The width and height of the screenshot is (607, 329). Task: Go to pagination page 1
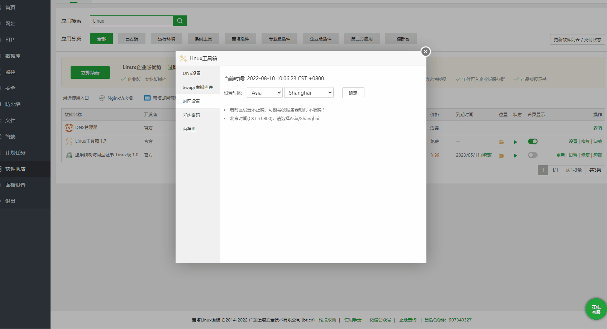coord(543,170)
